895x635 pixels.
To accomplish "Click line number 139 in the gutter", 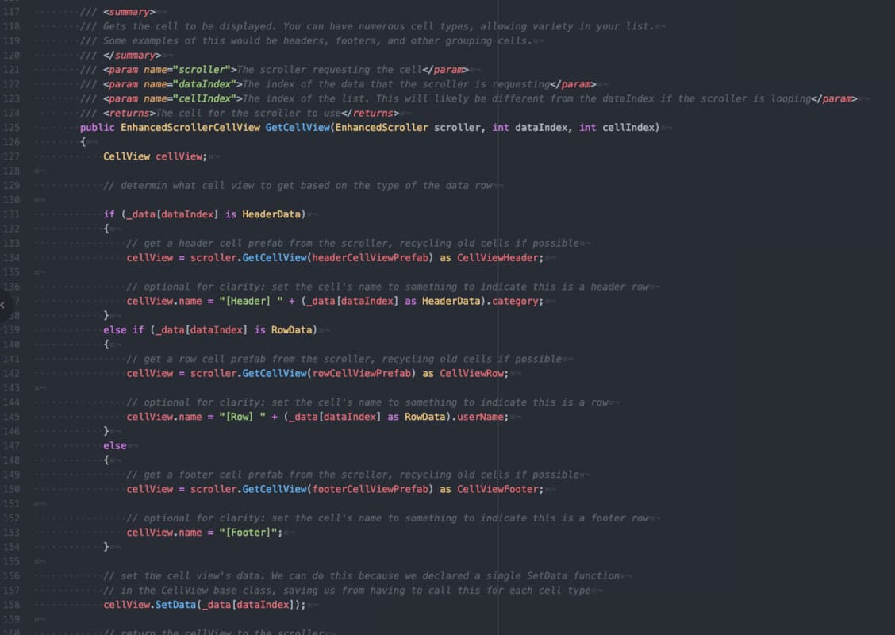I will pyautogui.click(x=11, y=329).
